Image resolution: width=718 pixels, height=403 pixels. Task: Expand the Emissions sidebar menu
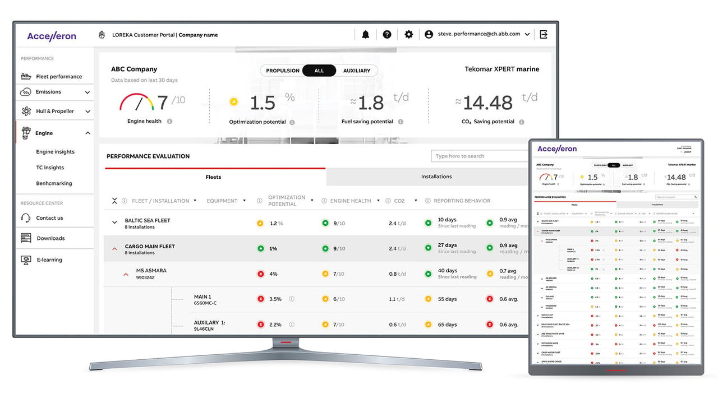click(x=88, y=92)
